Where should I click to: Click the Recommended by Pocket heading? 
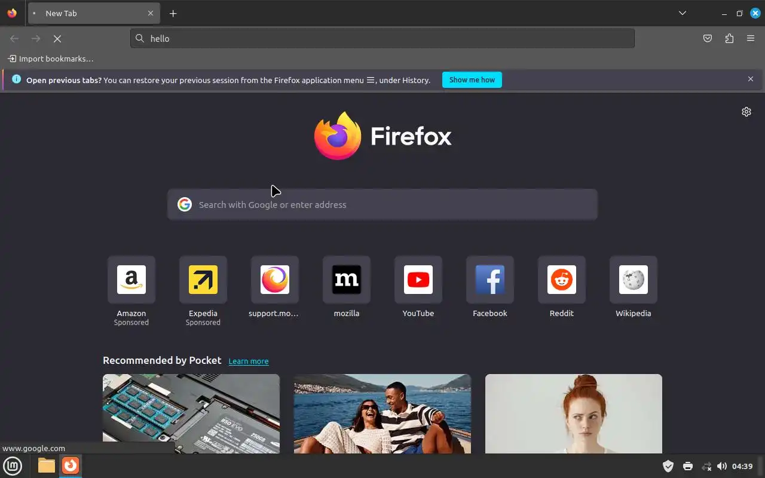coord(162,360)
